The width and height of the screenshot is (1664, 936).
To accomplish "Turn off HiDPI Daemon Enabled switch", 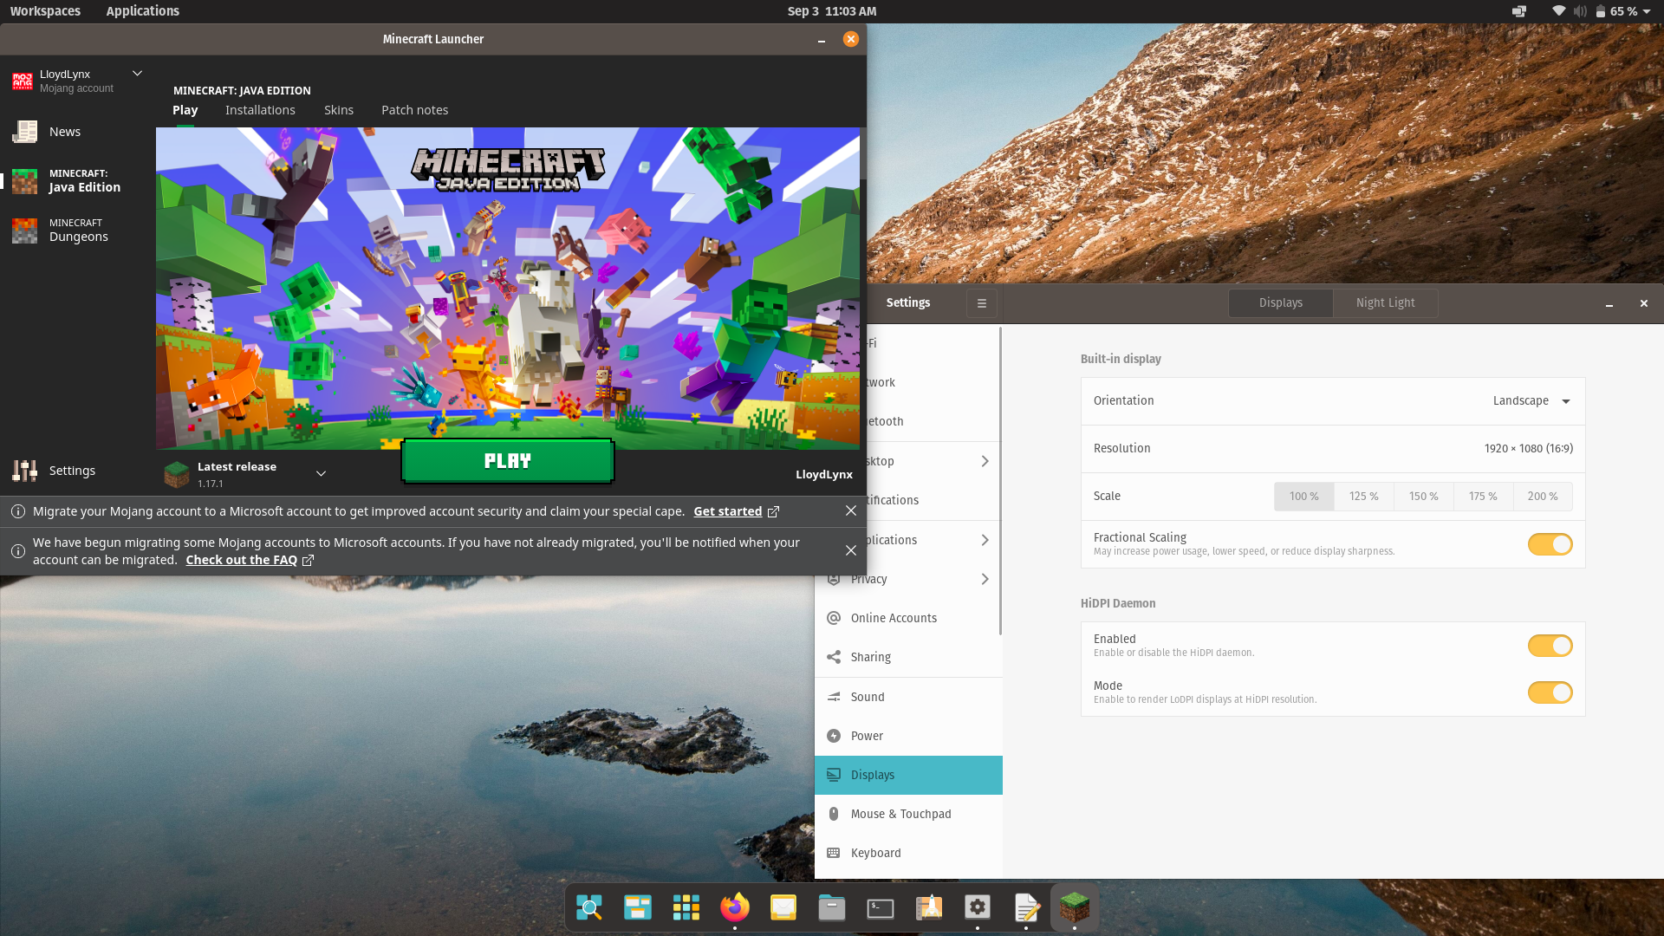I will coord(1550,646).
